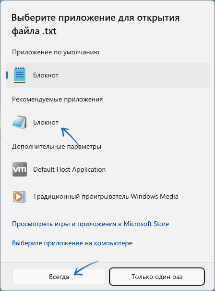
Task: Confirm with the Всегда button
Action: point(59,277)
